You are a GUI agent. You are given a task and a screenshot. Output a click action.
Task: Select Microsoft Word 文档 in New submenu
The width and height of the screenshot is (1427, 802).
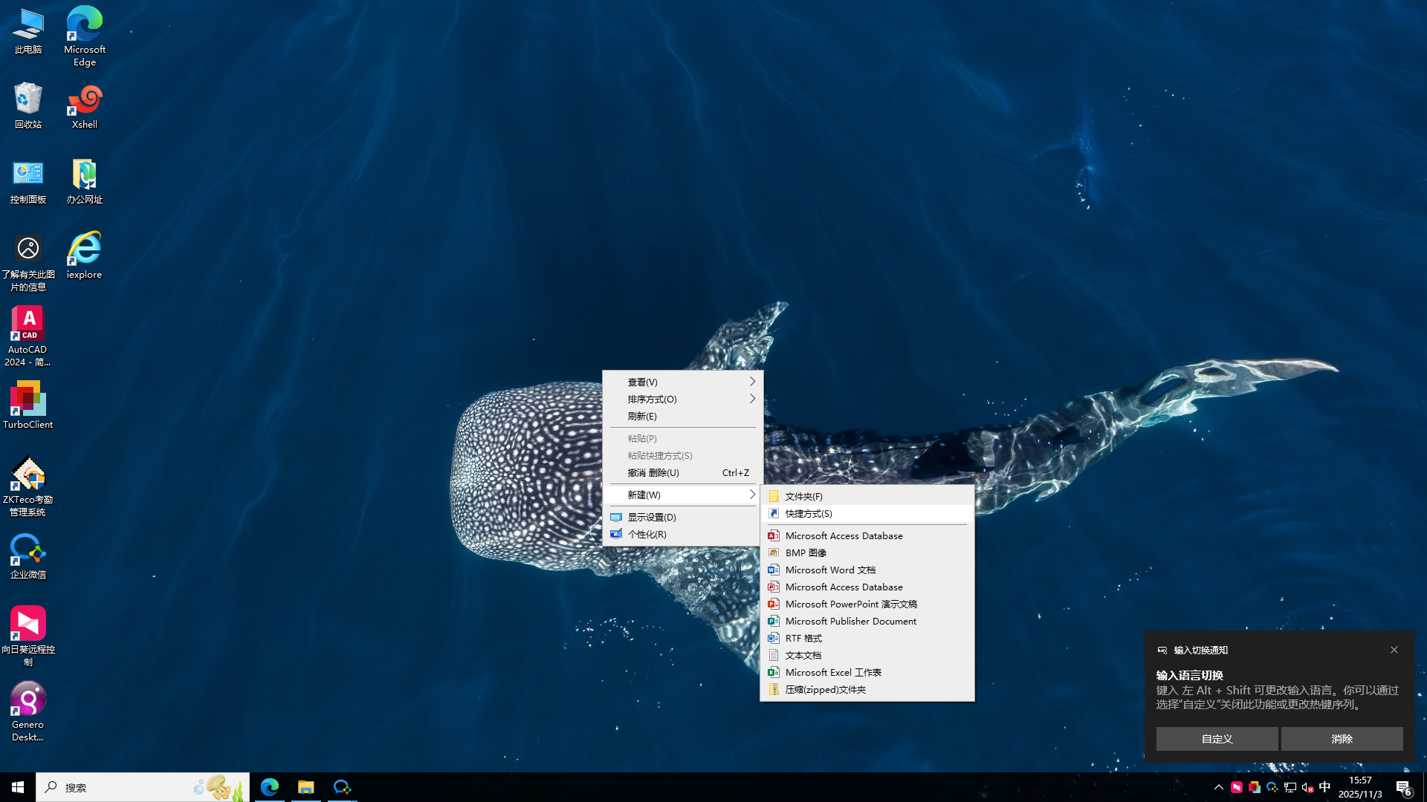coord(830,570)
